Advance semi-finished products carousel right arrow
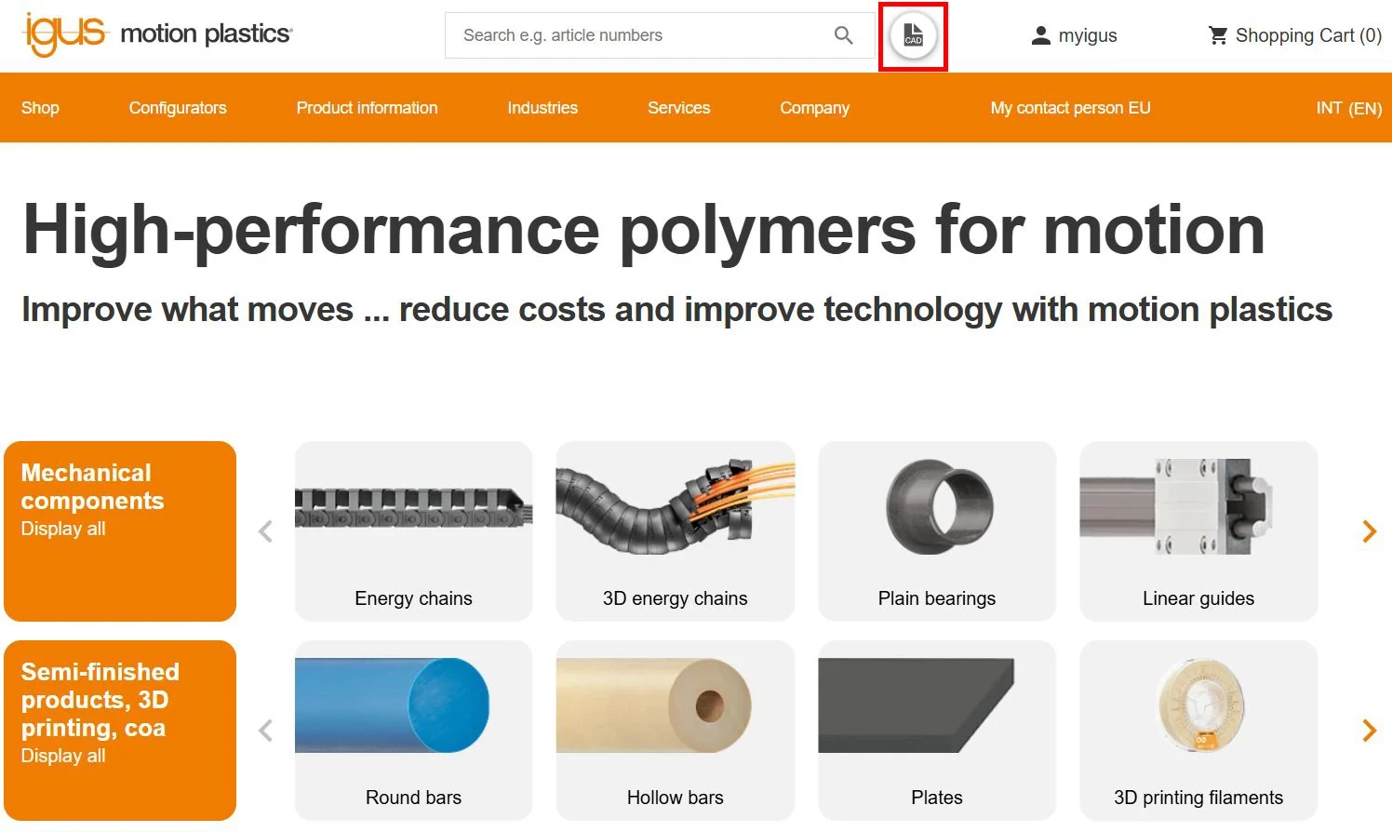Screen dimensions: 1392x832 point(1369,731)
